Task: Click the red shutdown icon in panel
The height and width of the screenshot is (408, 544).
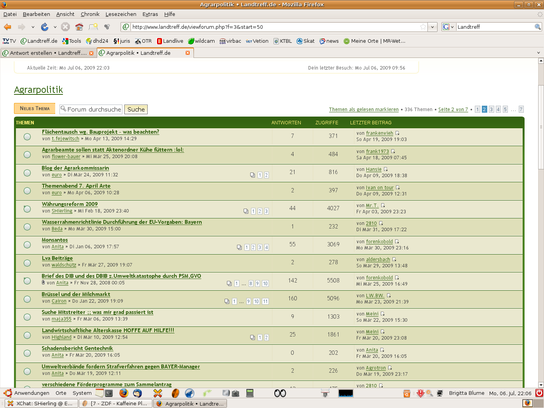Action: pyautogui.click(x=539, y=393)
